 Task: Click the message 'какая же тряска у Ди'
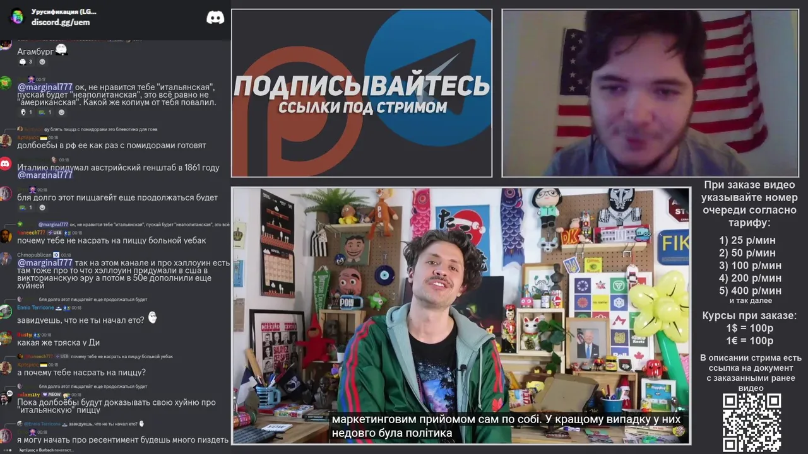(x=58, y=342)
